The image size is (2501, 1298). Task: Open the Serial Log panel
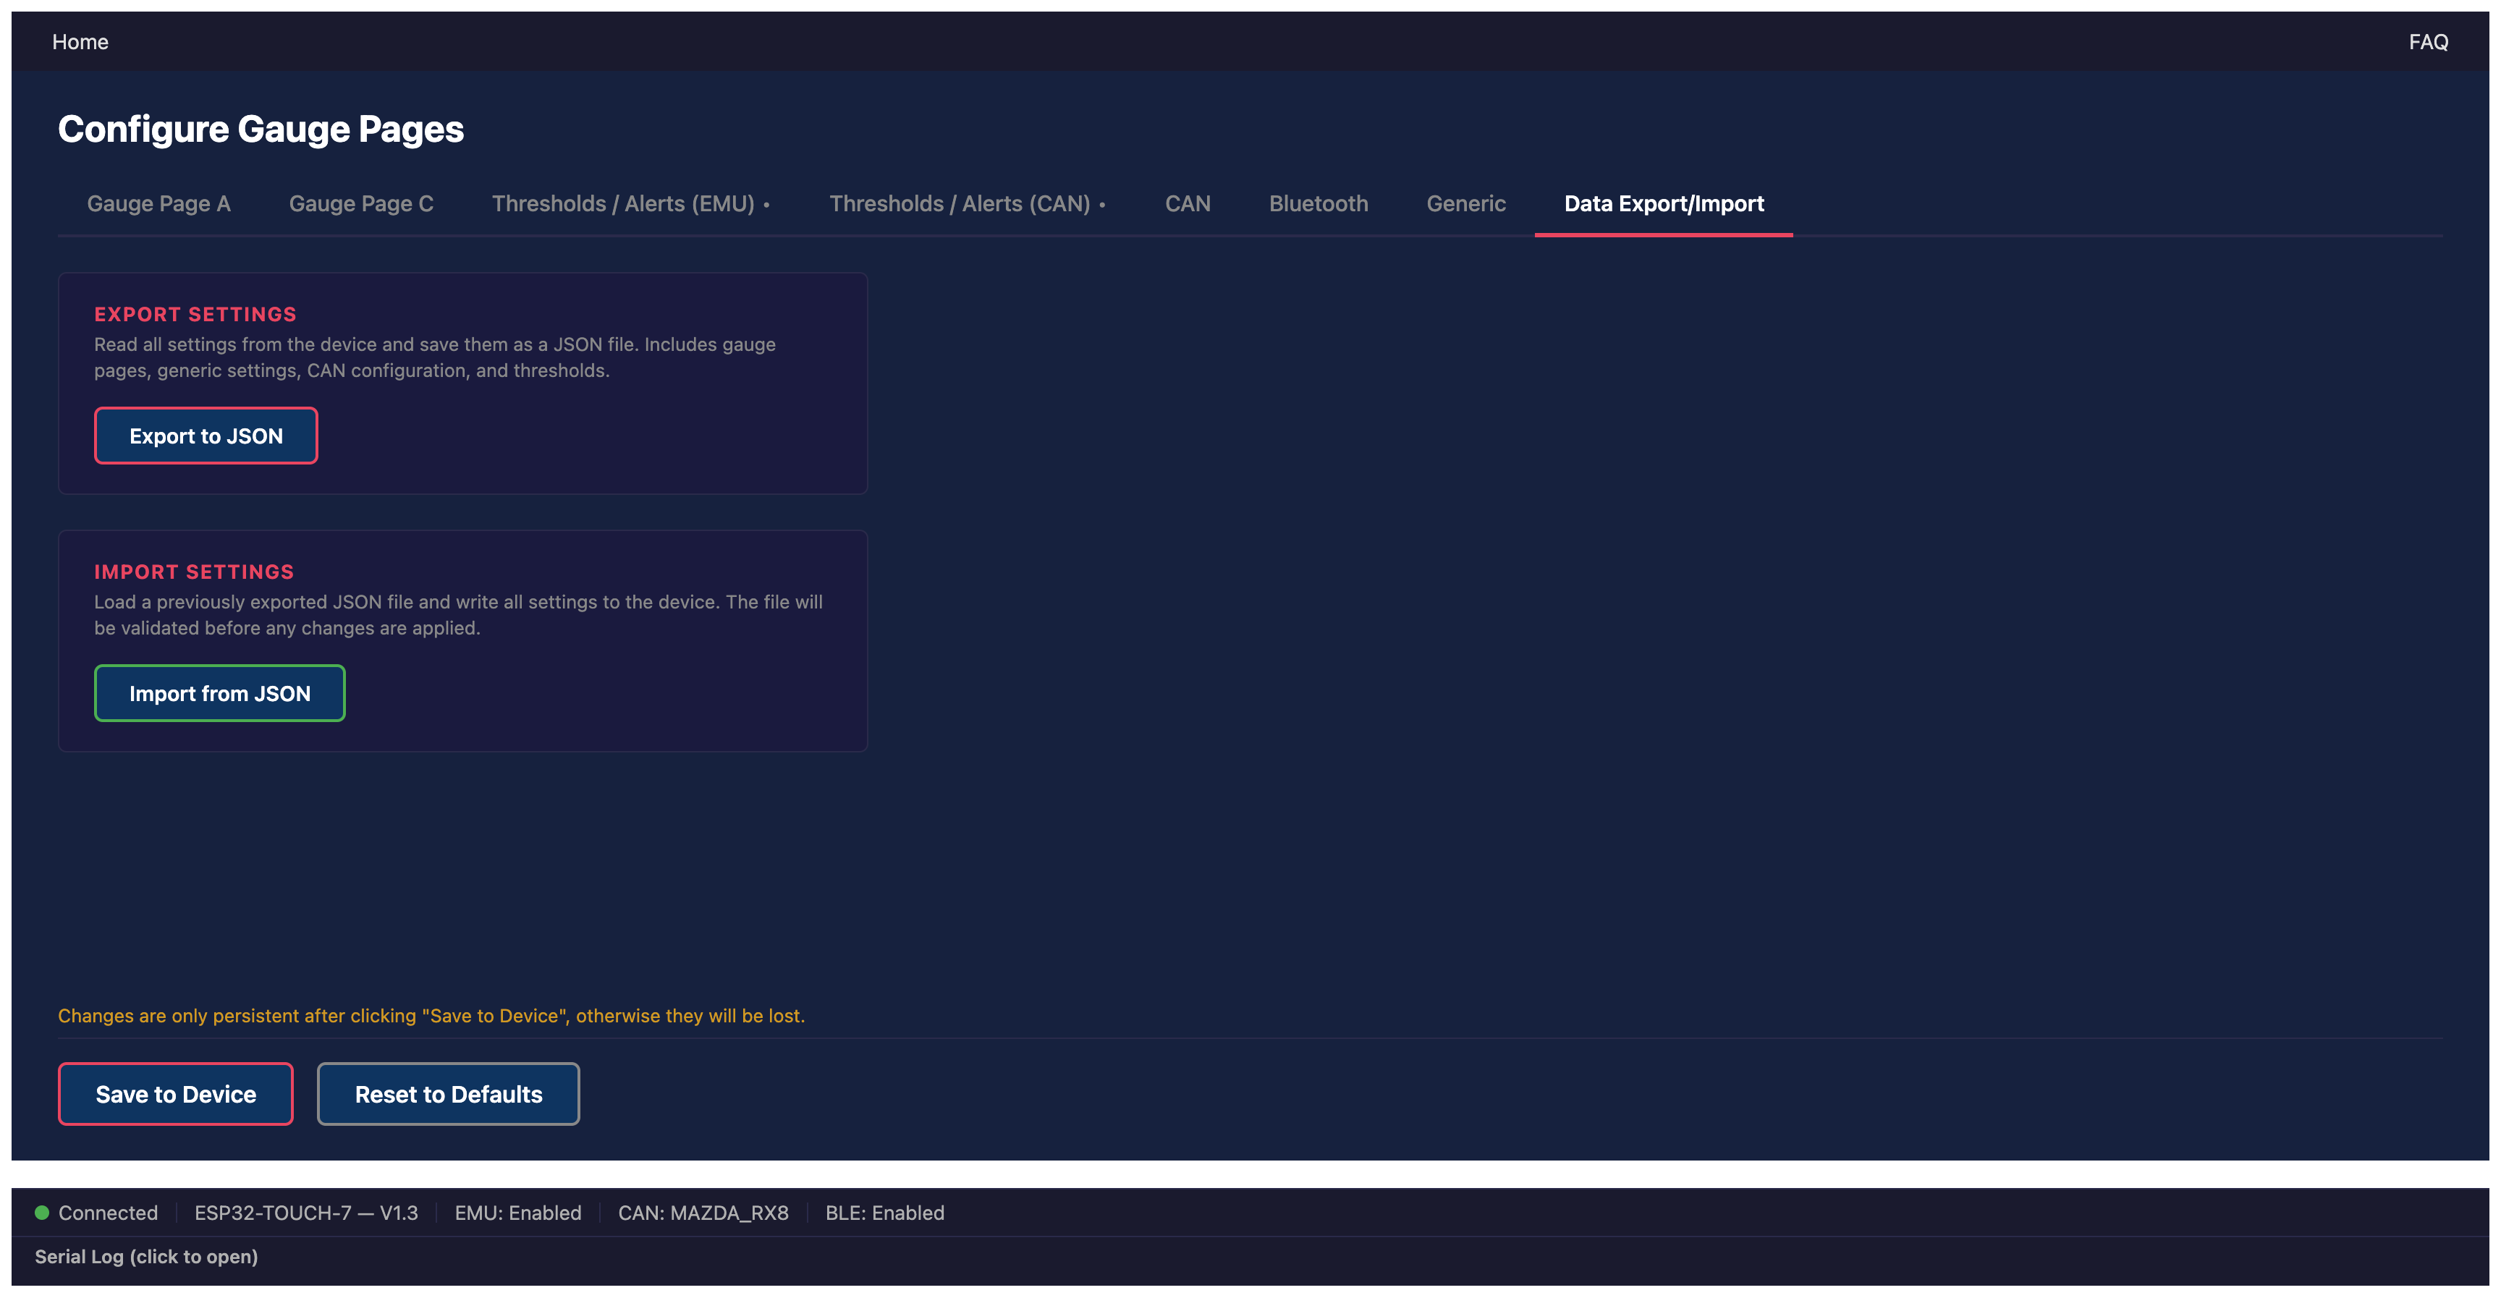147,1256
